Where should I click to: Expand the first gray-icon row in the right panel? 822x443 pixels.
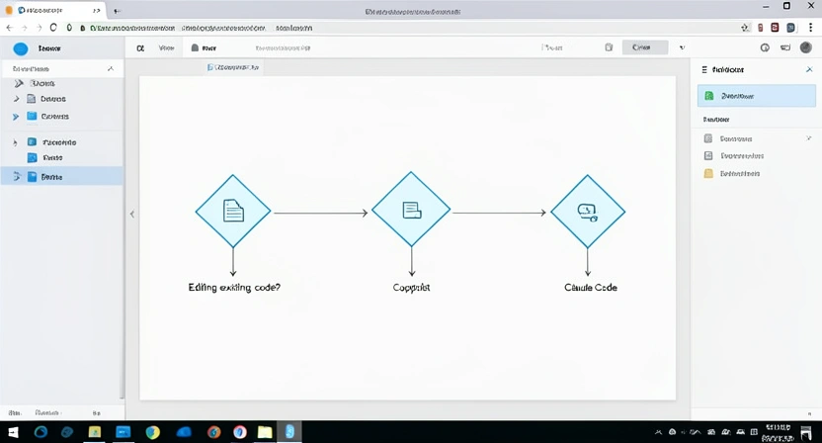(808, 138)
